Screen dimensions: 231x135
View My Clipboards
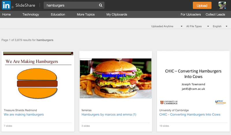coord(117,14)
